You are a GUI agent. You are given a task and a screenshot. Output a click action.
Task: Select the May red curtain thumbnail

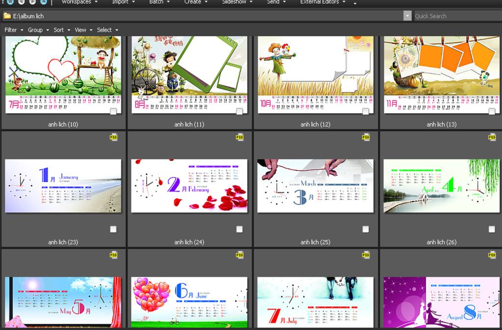coord(63,302)
